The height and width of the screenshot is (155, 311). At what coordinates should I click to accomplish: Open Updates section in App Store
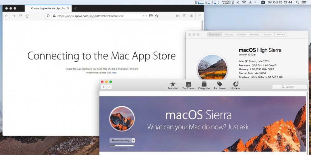click(x=235, y=86)
